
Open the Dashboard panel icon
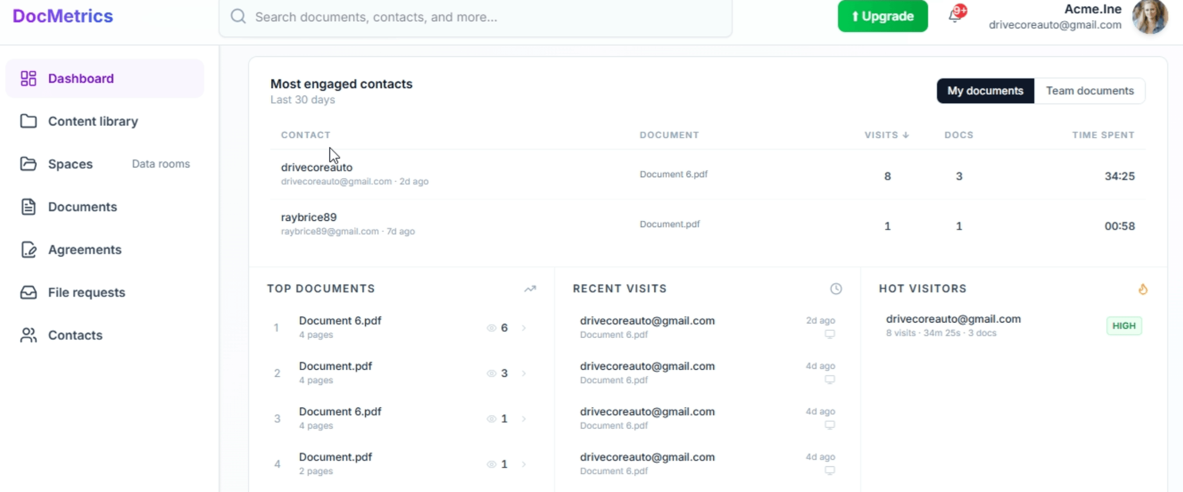pyautogui.click(x=28, y=78)
